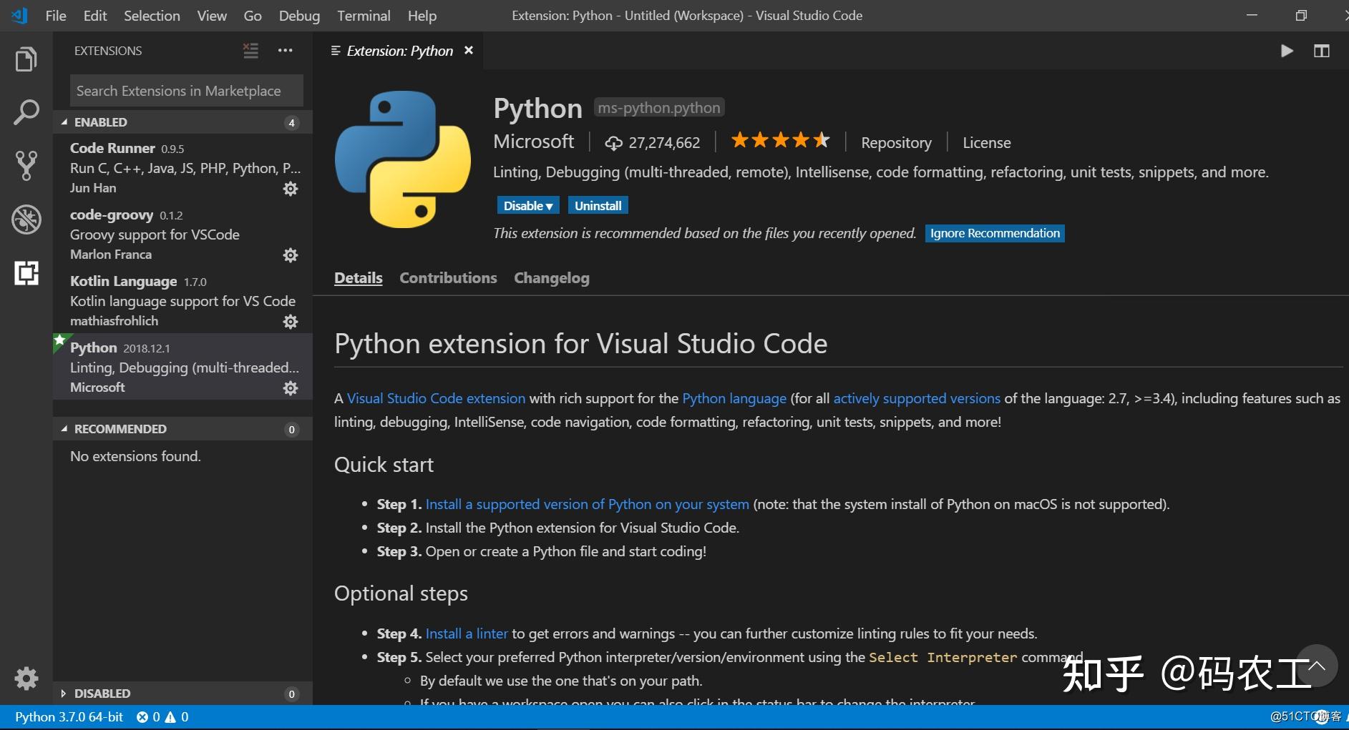Open Python extension manage gear in list
The height and width of the screenshot is (730, 1349).
291,388
